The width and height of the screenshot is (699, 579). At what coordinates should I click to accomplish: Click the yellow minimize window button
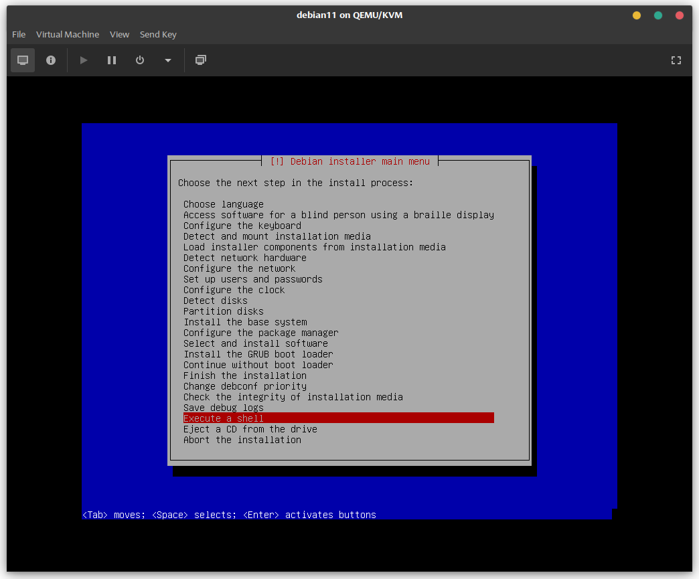637,15
